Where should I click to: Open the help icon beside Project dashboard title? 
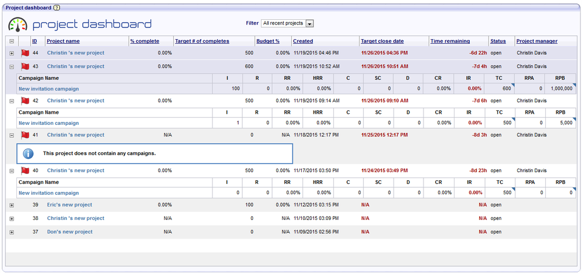coord(56,8)
